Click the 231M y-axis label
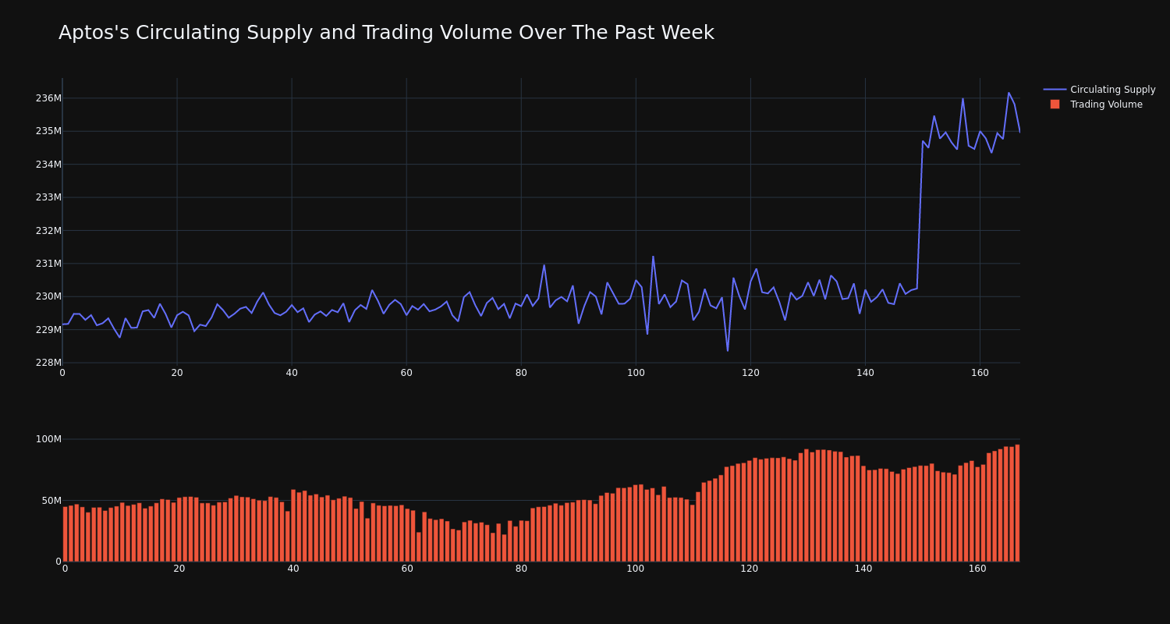Viewport: 1170px width, 624px height. tap(48, 264)
